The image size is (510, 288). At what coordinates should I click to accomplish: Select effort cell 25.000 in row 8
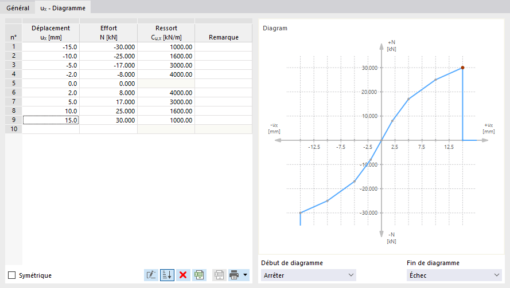[108, 111]
